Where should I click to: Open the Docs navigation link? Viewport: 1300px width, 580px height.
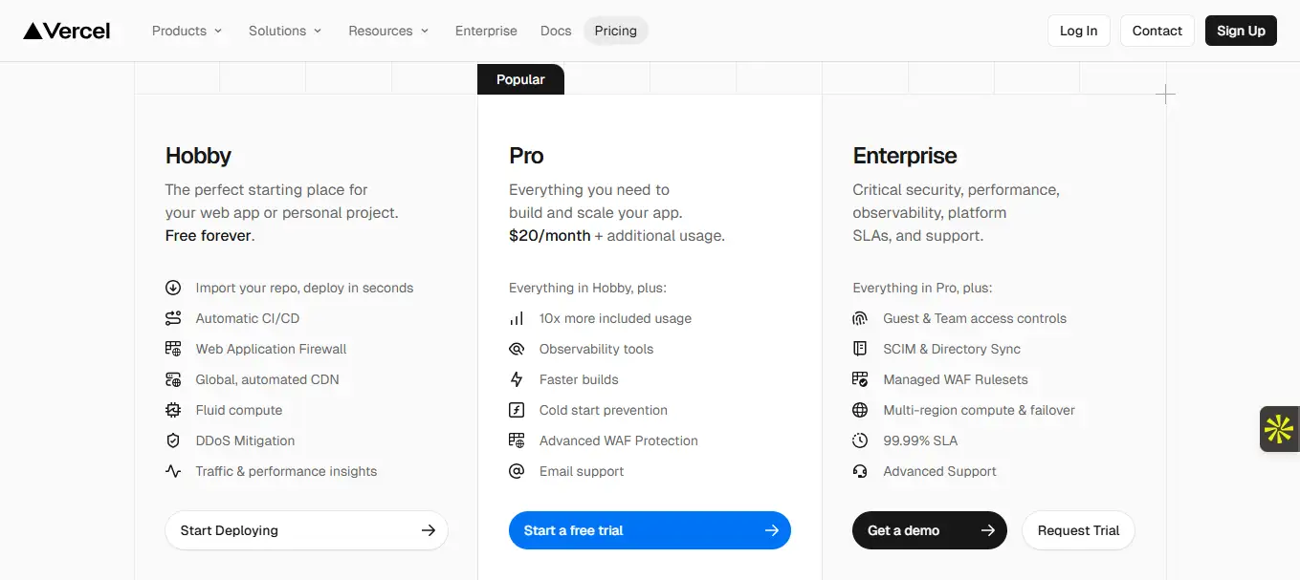[x=556, y=31]
